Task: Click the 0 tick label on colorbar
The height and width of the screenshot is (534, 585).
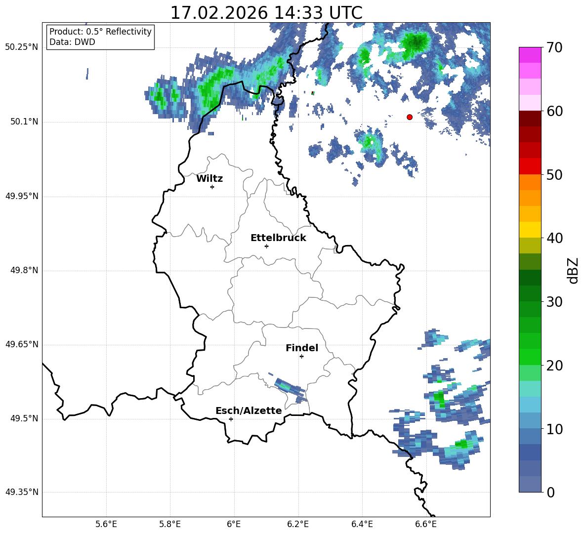Action: [550, 492]
